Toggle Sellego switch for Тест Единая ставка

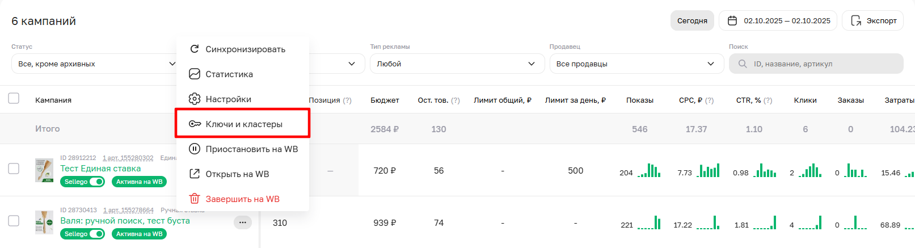point(97,182)
